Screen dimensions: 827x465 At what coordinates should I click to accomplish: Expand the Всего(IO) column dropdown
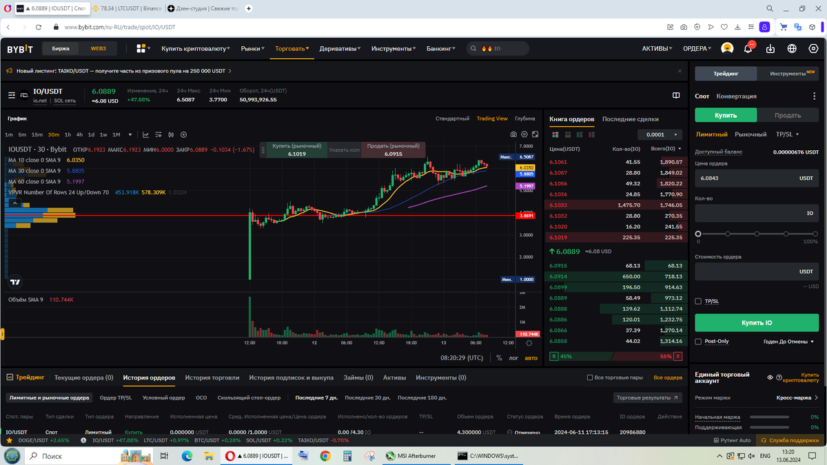pos(666,149)
